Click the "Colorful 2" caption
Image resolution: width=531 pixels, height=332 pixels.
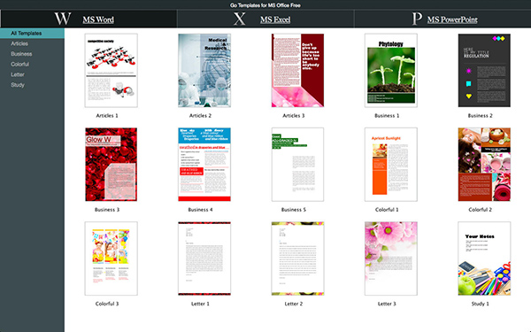click(481, 210)
